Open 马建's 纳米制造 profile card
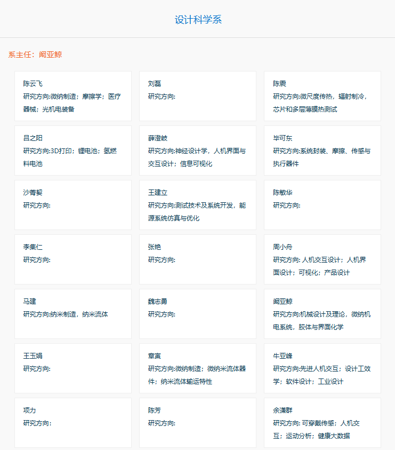The width and height of the screenshot is (395, 450). (73, 314)
